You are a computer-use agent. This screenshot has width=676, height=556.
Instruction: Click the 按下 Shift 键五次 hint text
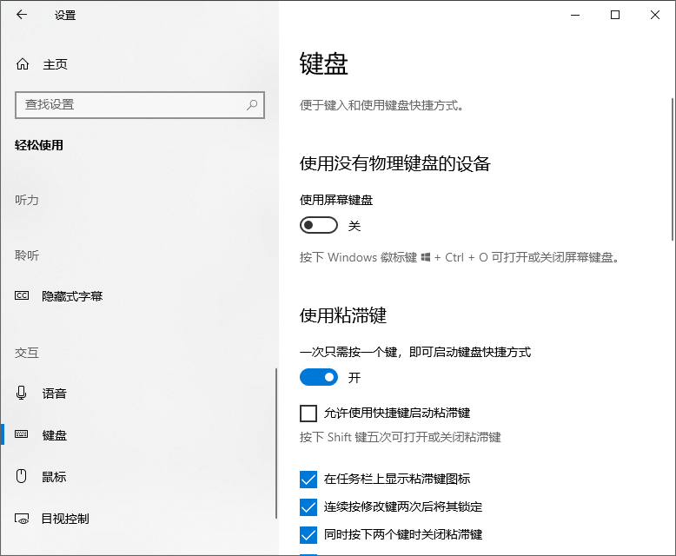[x=400, y=438]
